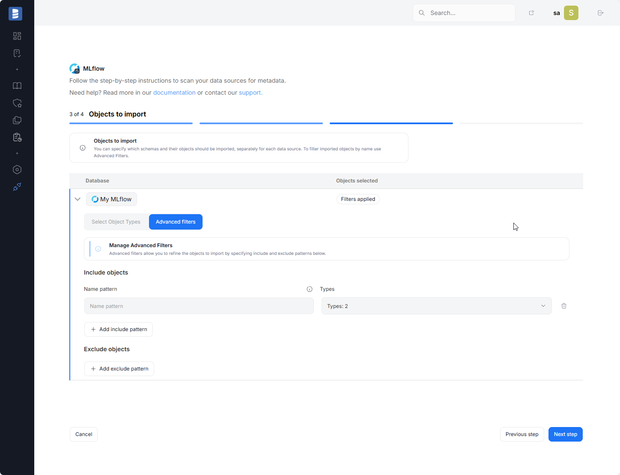Click the plug connections icon in the sidebar
Screen dimensions: 620x475
(x=17, y=187)
